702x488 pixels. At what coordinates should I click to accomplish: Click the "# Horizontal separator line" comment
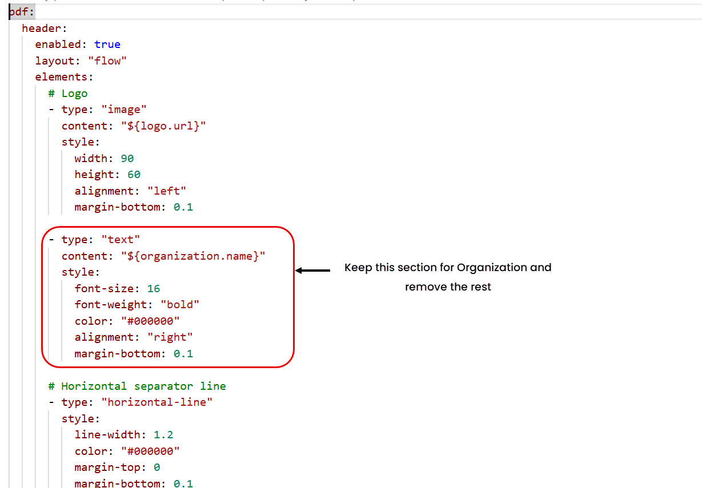(x=137, y=386)
